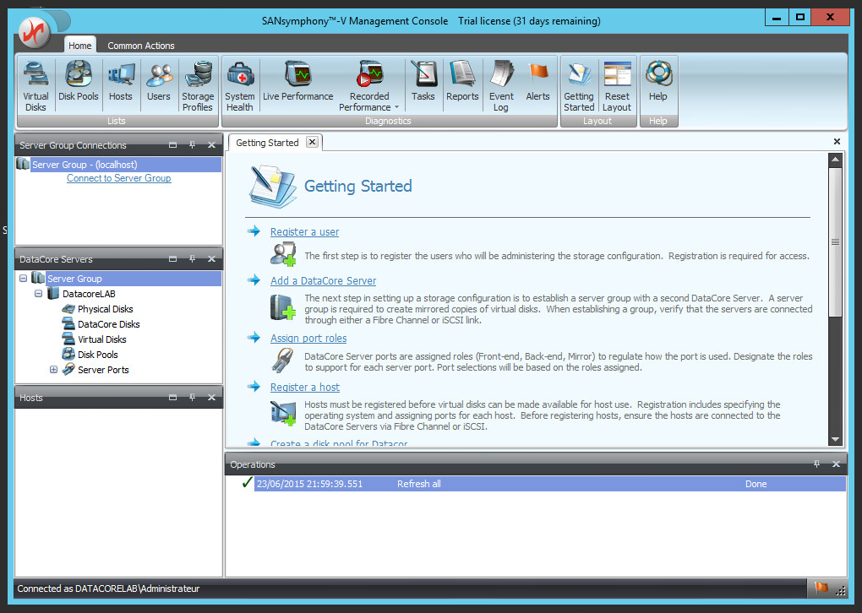Collapse the Server Group tree node
The image size is (862, 613).
(x=23, y=278)
